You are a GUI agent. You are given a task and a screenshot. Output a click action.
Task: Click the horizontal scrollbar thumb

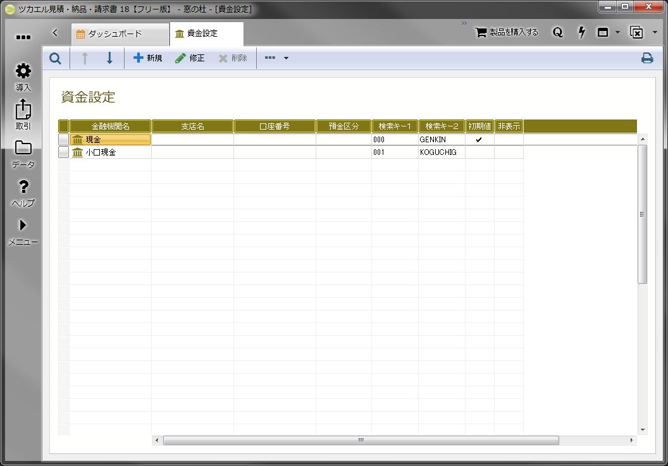click(361, 441)
